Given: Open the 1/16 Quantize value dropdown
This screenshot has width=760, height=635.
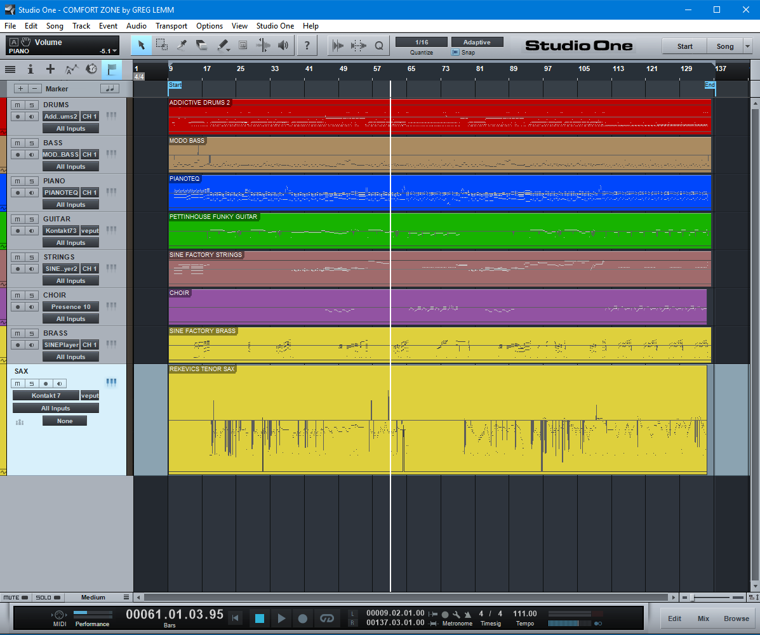Looking at the screenshot, I should coord(421,42).
